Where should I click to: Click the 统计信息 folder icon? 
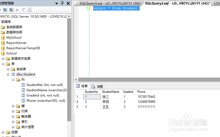18,127
